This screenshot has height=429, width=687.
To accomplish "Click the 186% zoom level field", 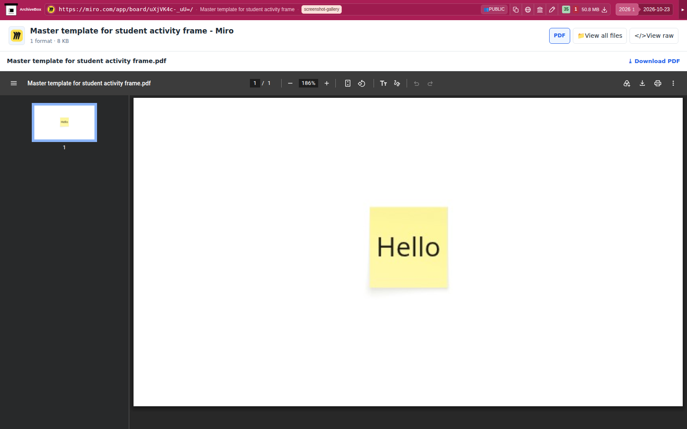I will tap(308, 83).
